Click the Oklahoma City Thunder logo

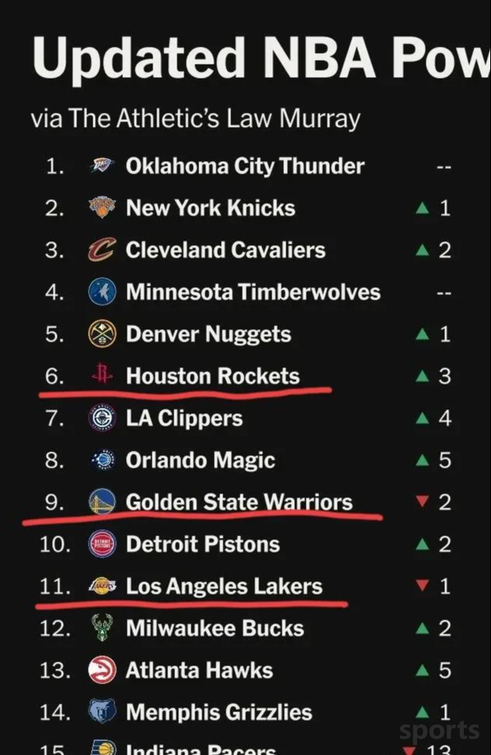pos(102,166)
